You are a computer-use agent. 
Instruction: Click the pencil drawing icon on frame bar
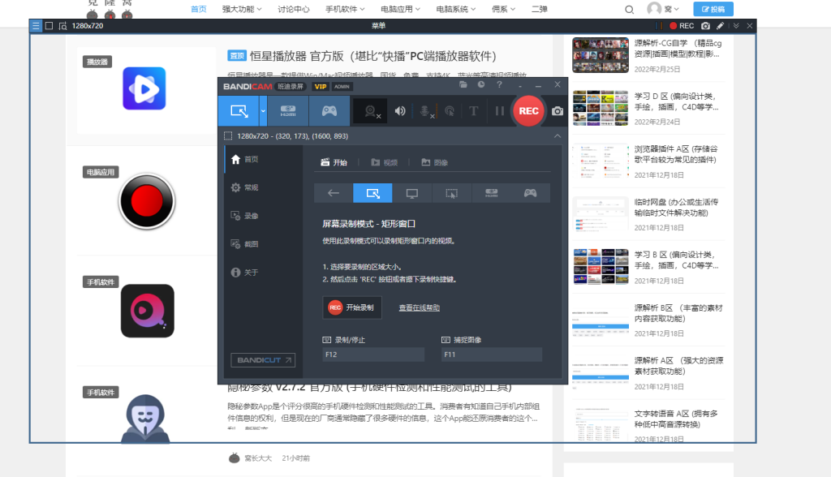721,25
